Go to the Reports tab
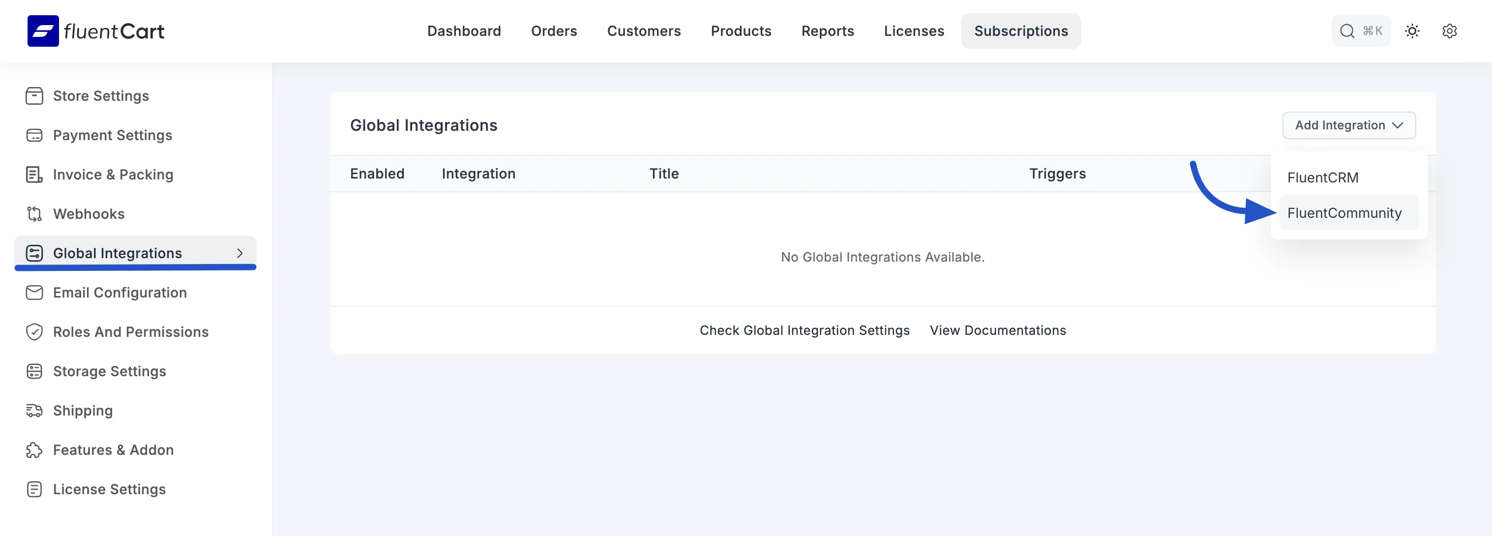Image resolution: width=1492 pixels, height=536 pixels. (x=827, y=30)
